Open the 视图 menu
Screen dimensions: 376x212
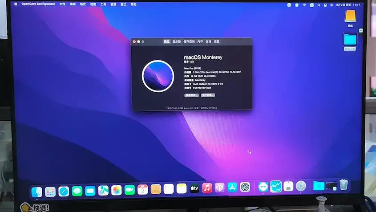click(x=93, y=4)
